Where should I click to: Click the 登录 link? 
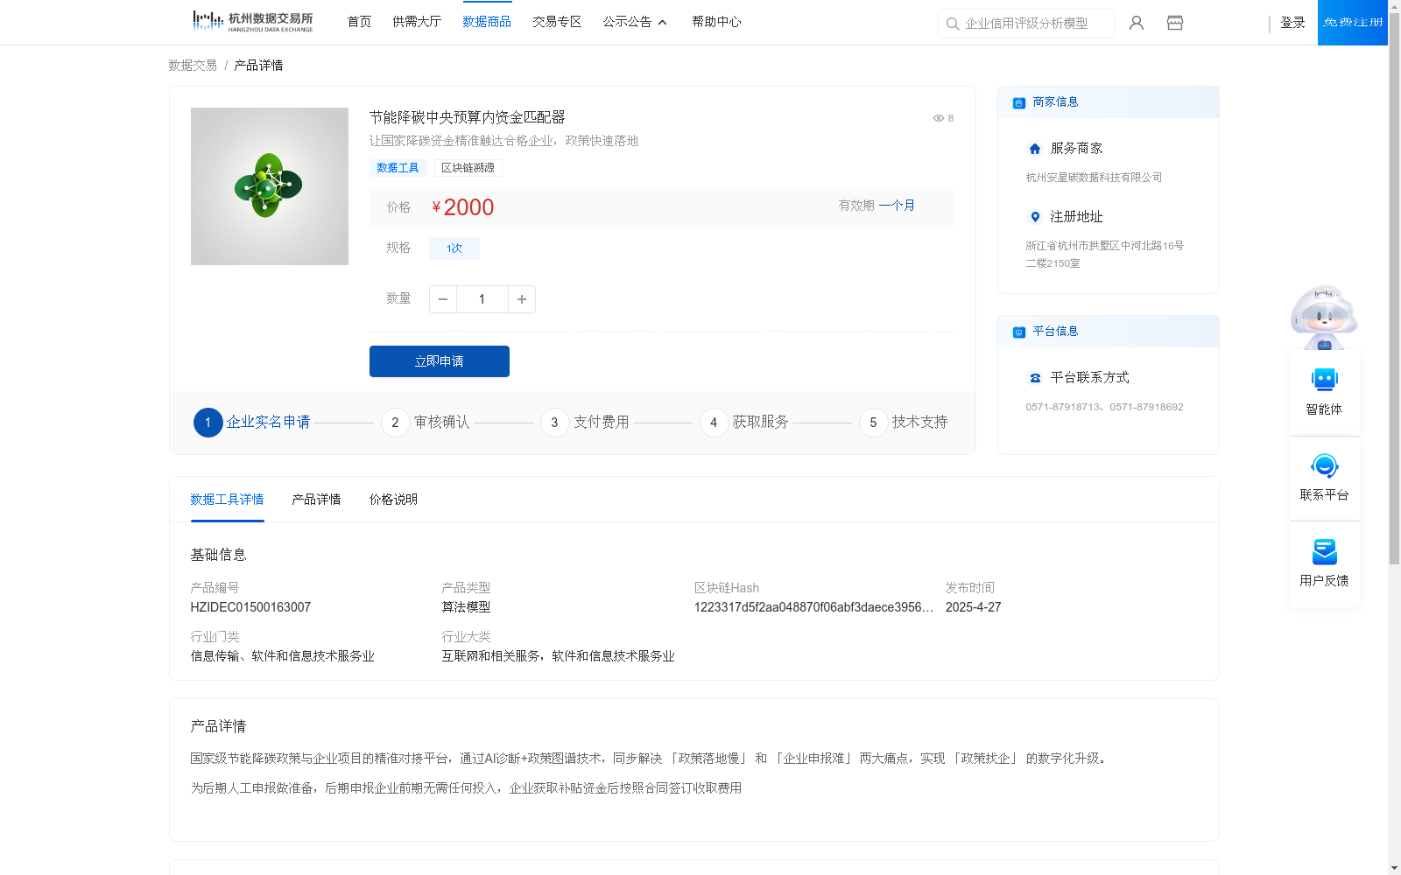point(1292,23)
